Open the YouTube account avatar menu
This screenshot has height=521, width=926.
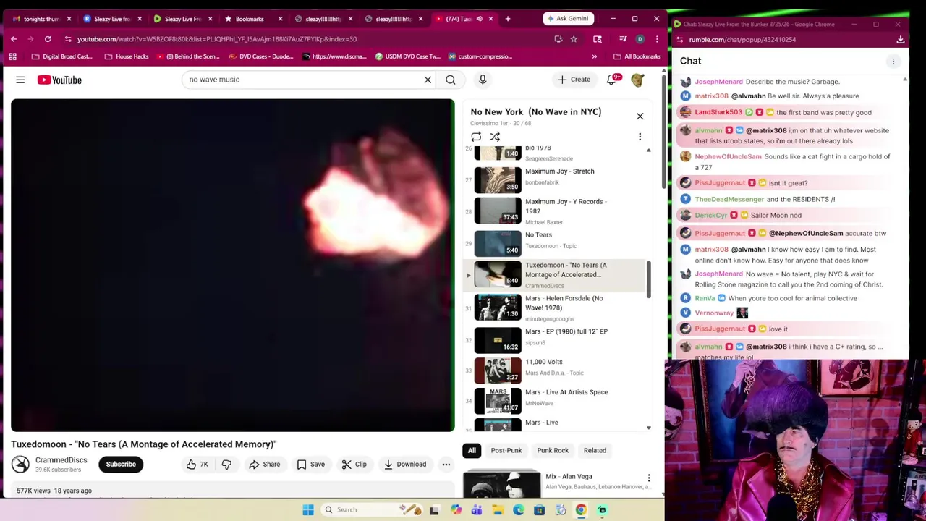point(637,80)
